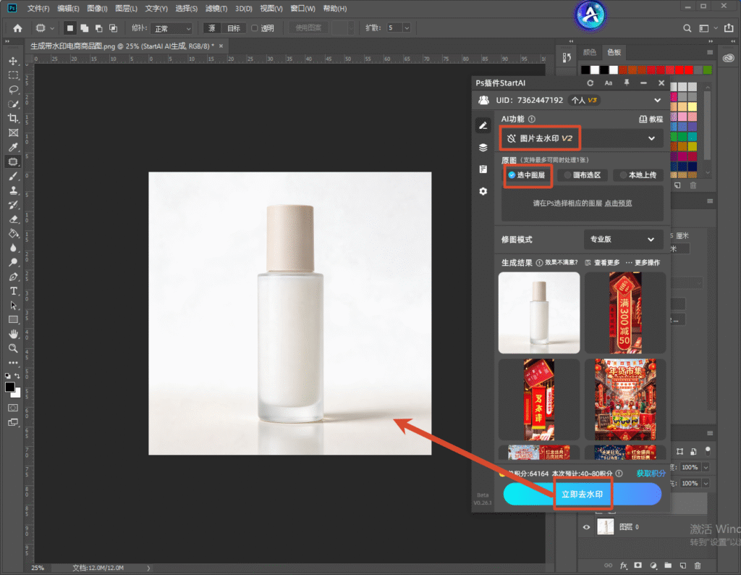This screenshot has width=741, height=575.
Task: Delete layer using the Layers panel trash icon
Action: pyautogui.click(x=698, y=565)
